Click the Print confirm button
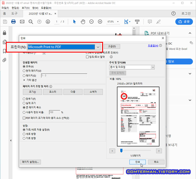The height and width of the screenshot is (179, 196). point(137,162)
